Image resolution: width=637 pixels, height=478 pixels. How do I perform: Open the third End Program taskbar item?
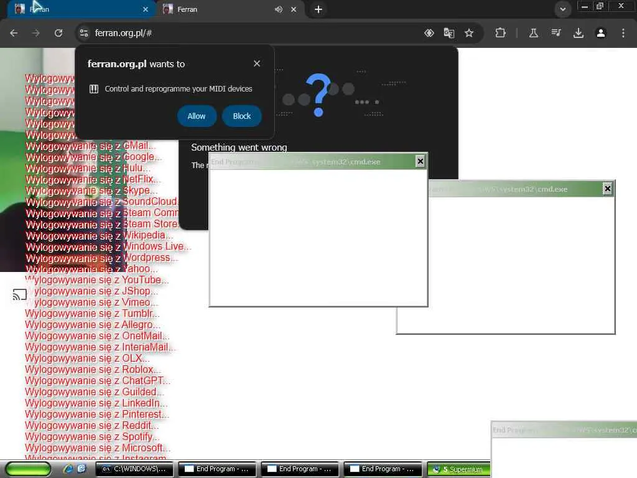coord(383,469)
